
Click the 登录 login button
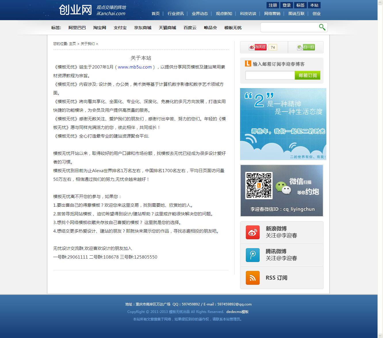286,5
